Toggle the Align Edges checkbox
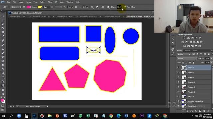This screenshot has width=213, height=119. (x=125, y=7)
